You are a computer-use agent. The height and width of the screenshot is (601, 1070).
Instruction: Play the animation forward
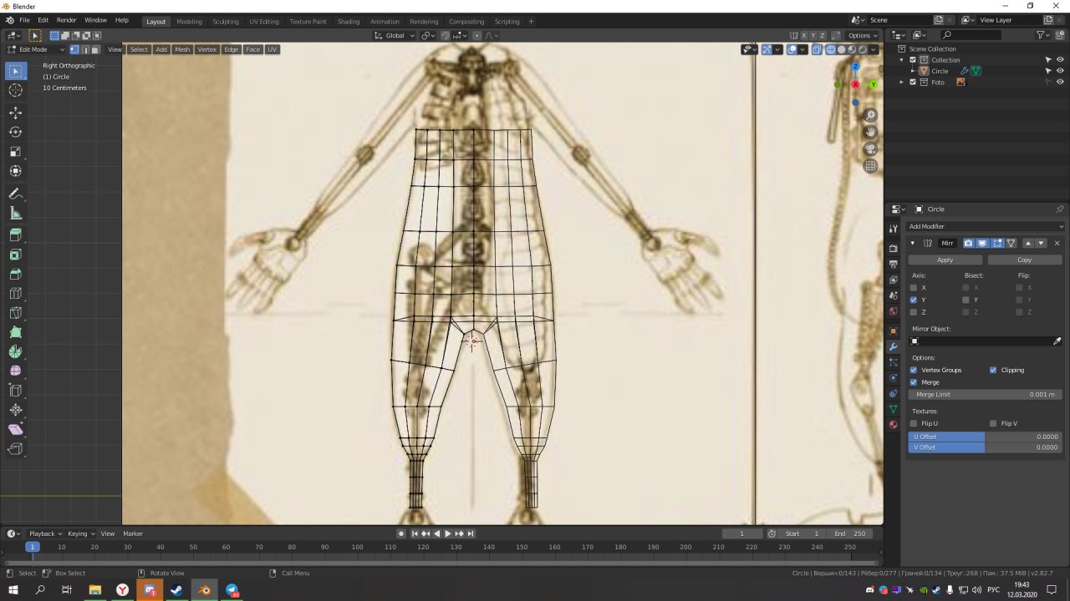447,533
